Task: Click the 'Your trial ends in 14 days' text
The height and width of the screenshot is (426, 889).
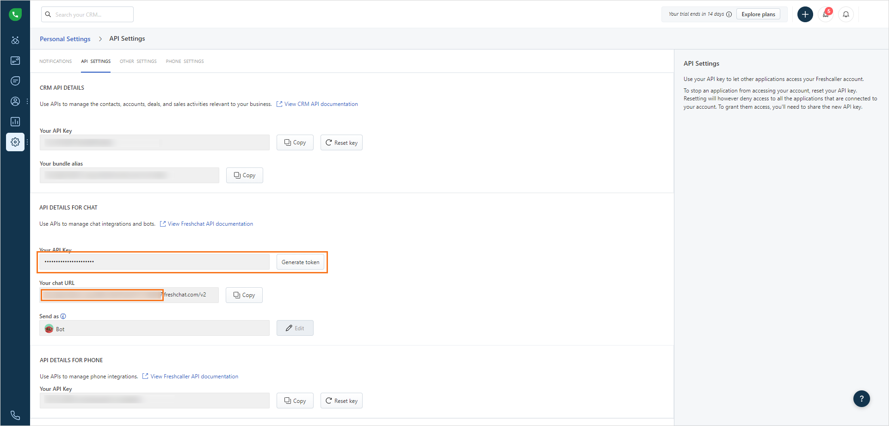Action: [x=696, y=14]
